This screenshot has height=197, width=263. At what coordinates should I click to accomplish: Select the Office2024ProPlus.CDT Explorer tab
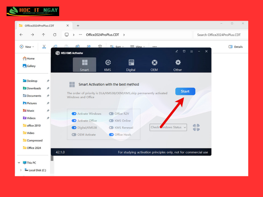click(x=45, y=26)
